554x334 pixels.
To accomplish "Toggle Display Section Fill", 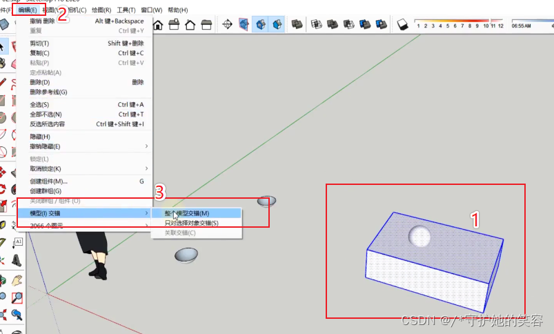I will (x=277, y=24).
